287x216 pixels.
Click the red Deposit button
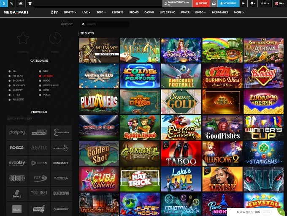point(201,3)
